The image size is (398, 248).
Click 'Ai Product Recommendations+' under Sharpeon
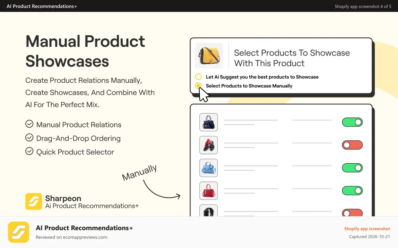tap(92, 206)
